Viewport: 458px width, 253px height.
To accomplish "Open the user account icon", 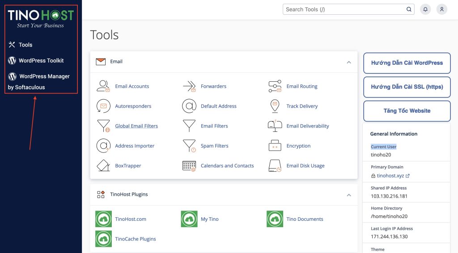I will coord(441,9).
